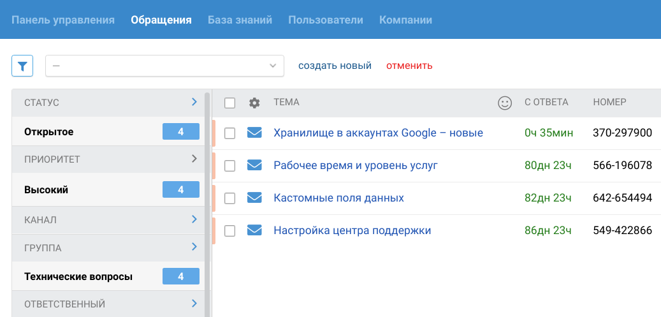Click the count badge next to Технические вопросы
Viewport: 661px width, 317px height.
point(181,276)
